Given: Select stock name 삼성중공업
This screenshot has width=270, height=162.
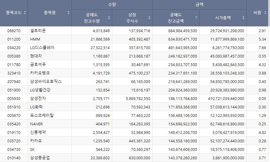Looking at the screenshot, I should (40, 158).
